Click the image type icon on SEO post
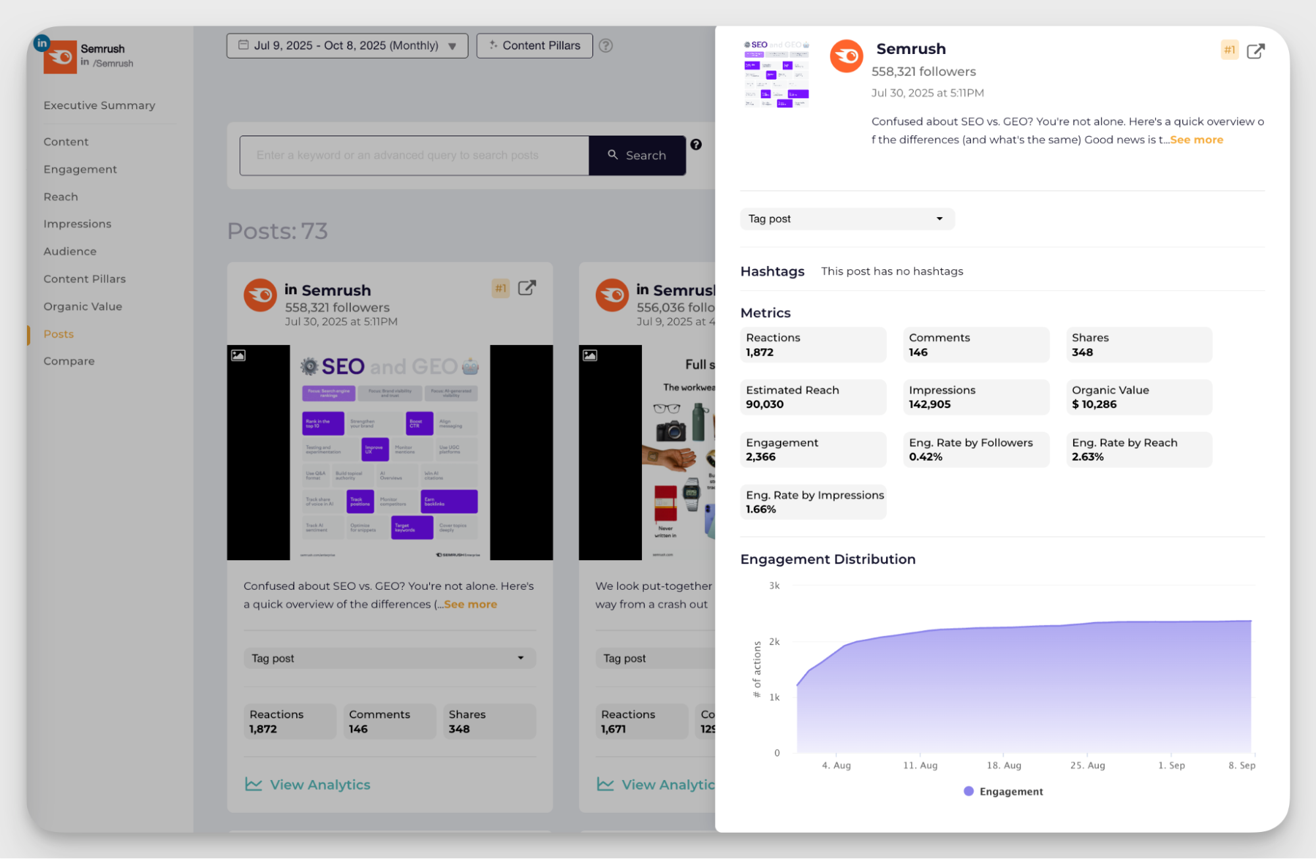The height and width of the screenshot is (859, 1316). click(238, 355)
